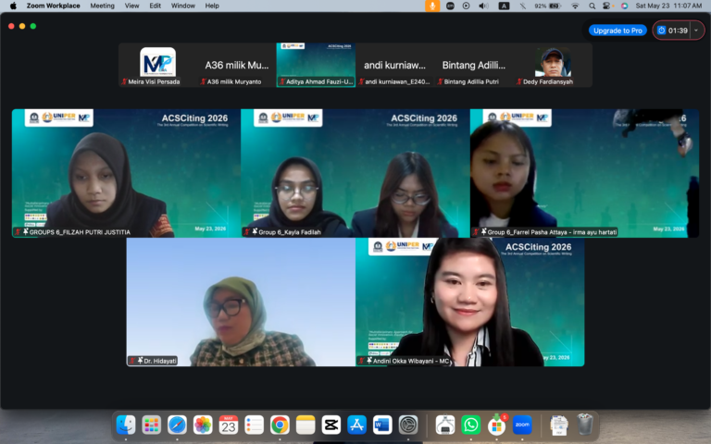
Task: Select Aditya Ahmad Fauzi participant thumbnail
Action: (316, 65)
